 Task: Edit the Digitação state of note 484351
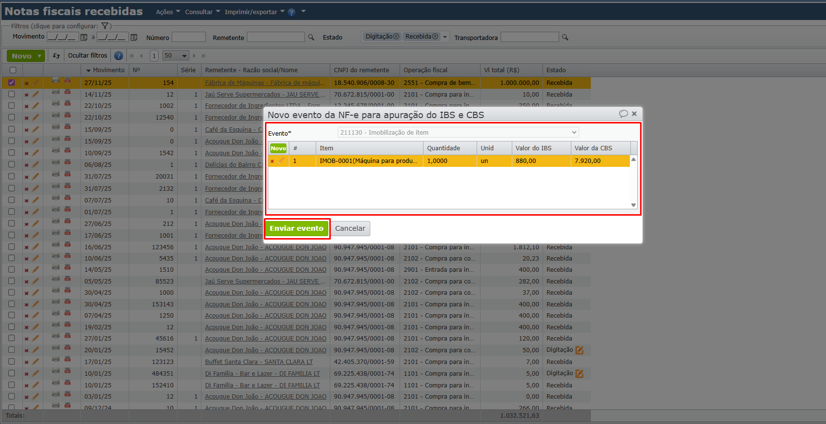click(580, 374)
